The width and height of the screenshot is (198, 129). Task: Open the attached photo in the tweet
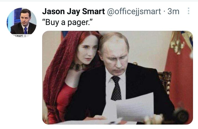click(x=118, y=78)
